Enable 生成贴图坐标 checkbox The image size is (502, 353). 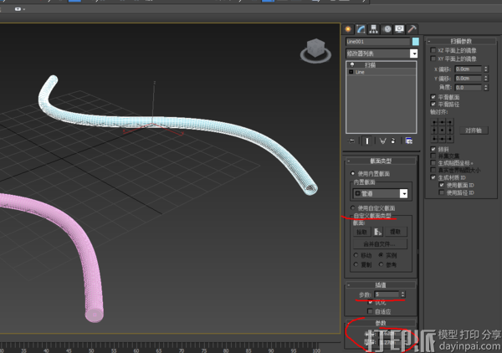coord(433,163)
